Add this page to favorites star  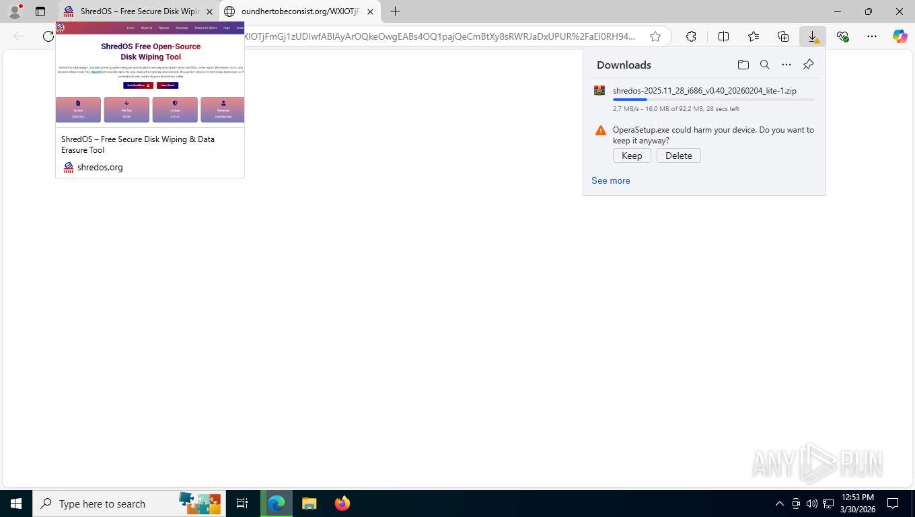655,36
